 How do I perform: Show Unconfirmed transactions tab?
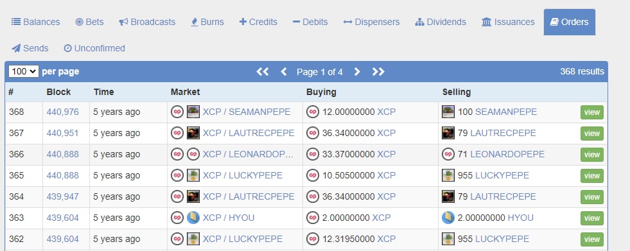pos(94,48)
